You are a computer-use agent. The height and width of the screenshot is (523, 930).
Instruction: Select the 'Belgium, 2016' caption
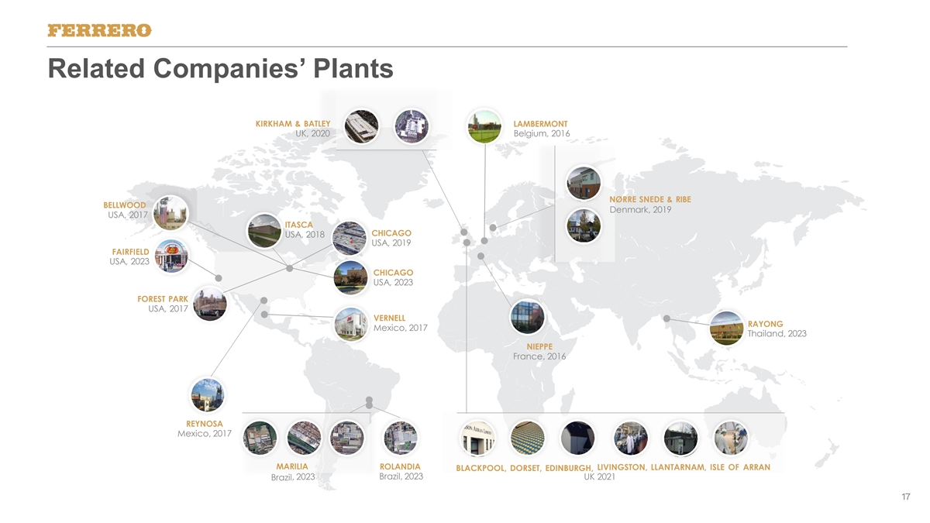tap(542, 134)
